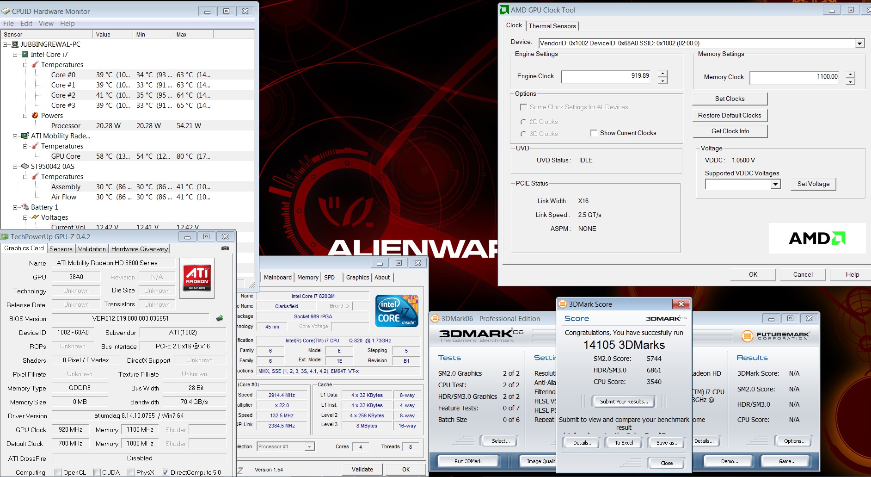Open the File menu in Hardware Monitor
This screenshot has height=477, width=871.
[x=8, y=24]
